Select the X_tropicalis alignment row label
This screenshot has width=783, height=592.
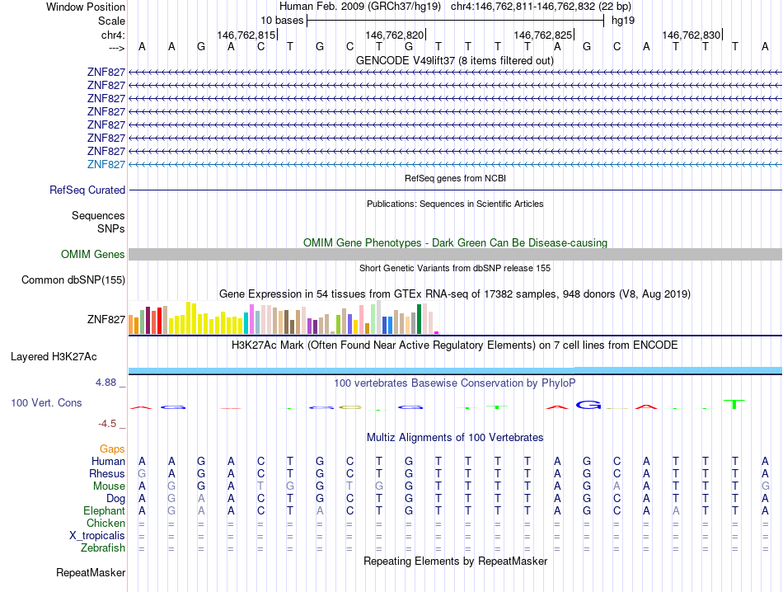click(97, 536)
